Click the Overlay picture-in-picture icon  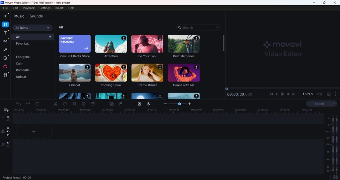112,104
